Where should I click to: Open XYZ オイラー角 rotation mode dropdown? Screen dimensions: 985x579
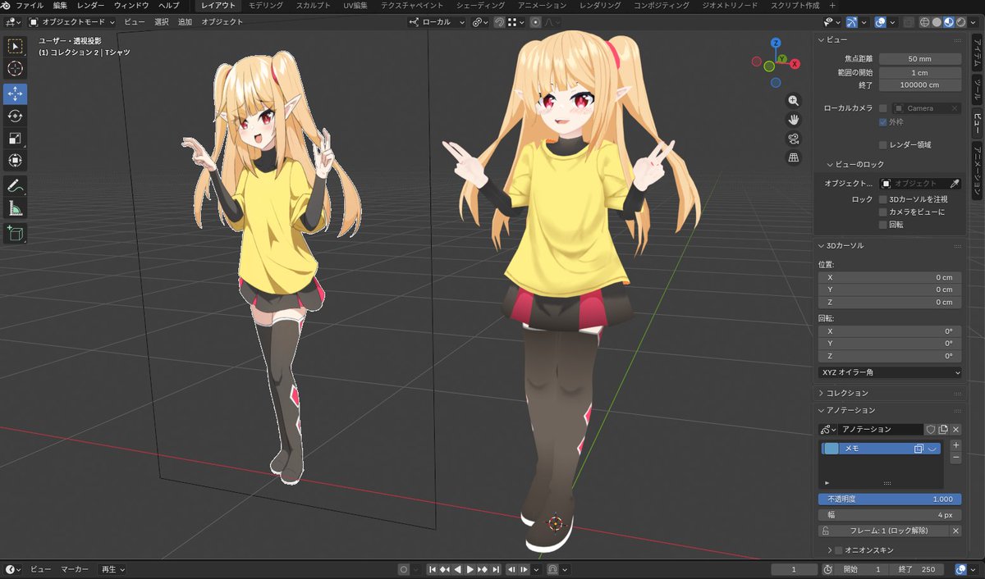click(x=890, y=372)
